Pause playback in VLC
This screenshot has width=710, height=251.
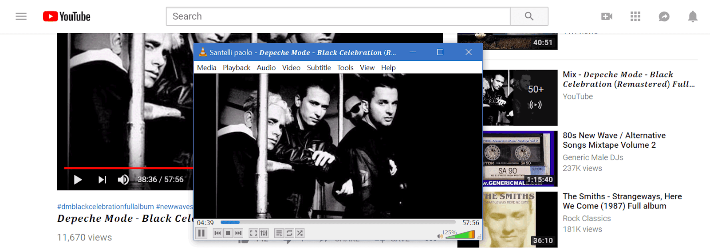[201, 233]
